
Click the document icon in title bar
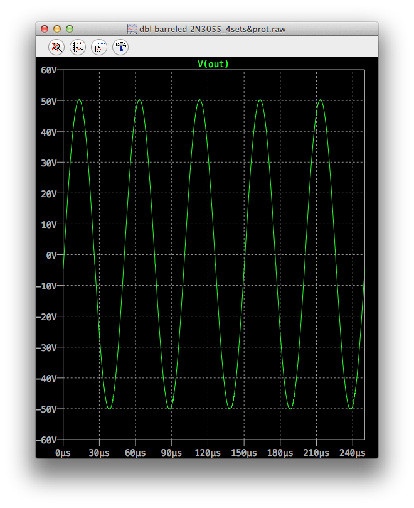132,29
